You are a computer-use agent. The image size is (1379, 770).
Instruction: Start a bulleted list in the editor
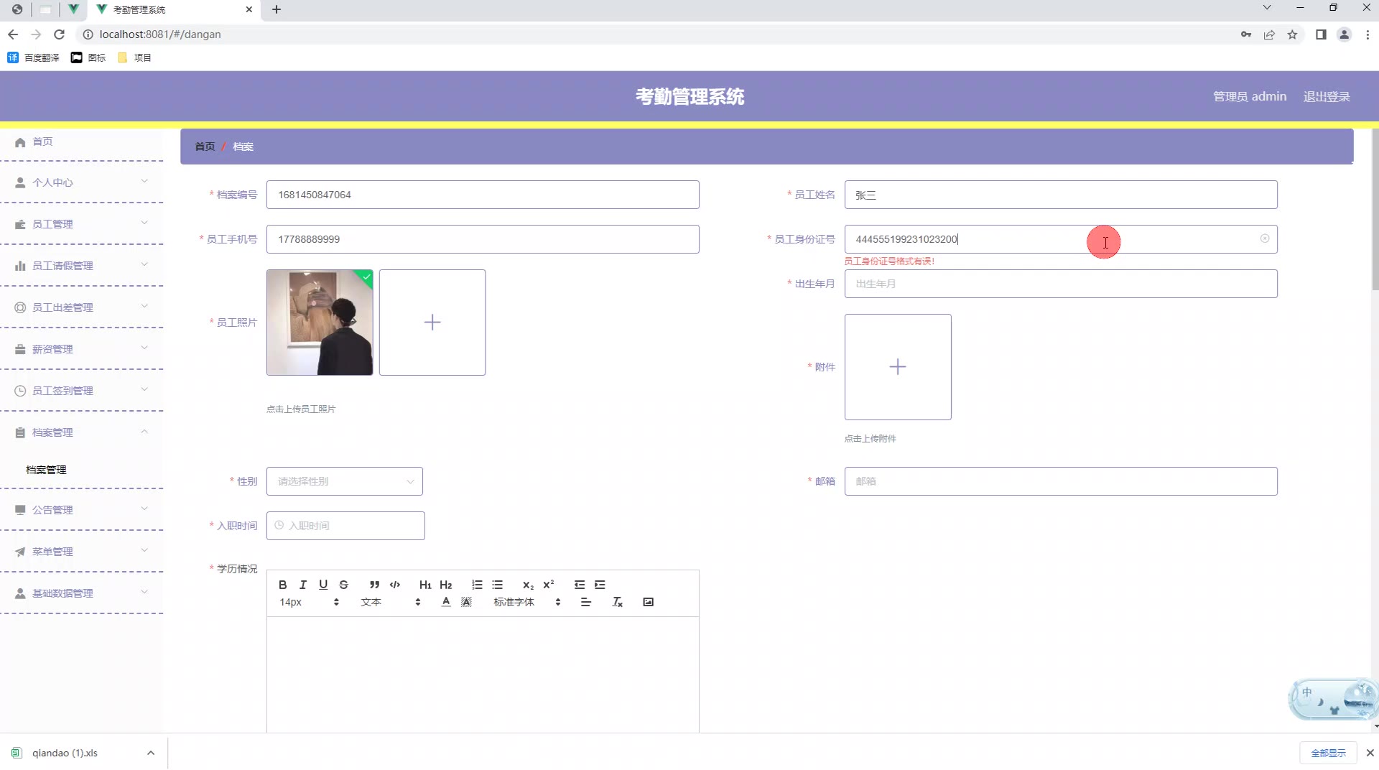[x=497, y=585]
